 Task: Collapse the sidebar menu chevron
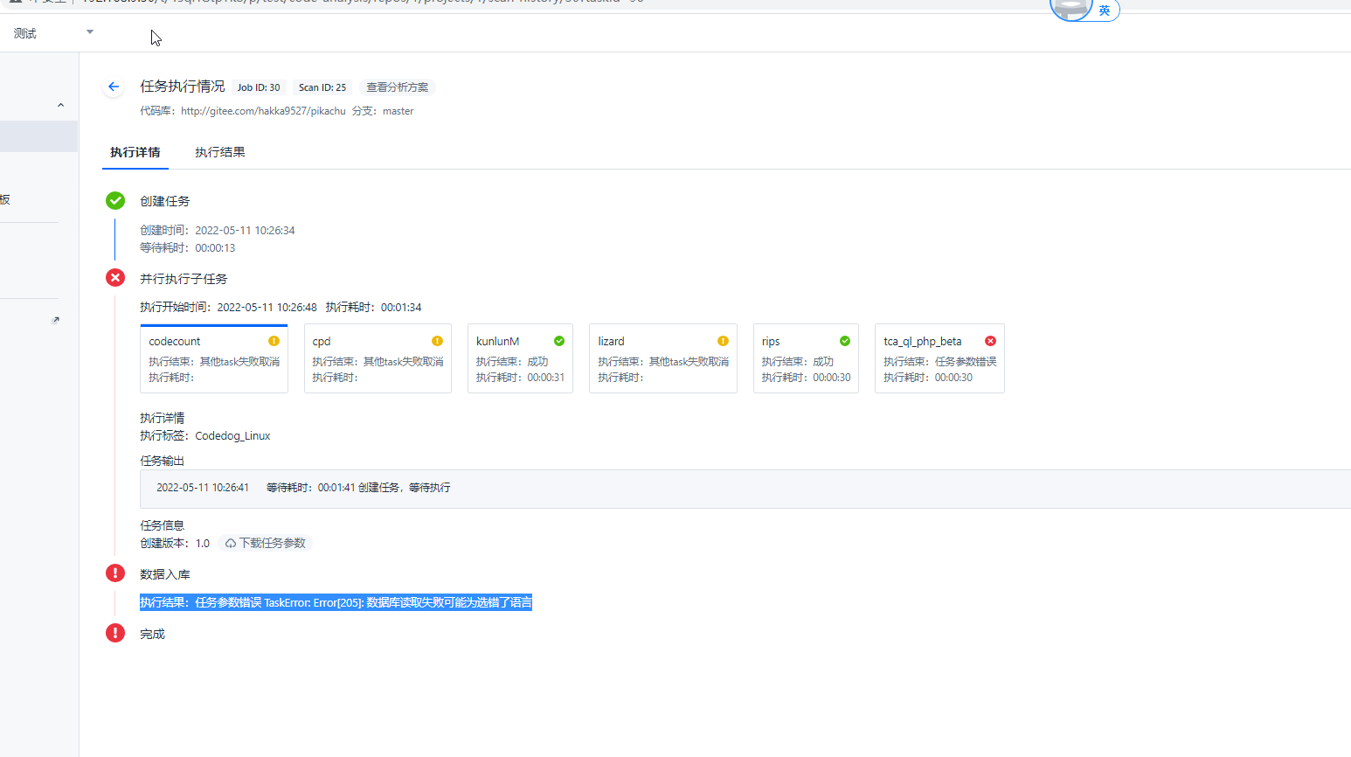coord(60,105)
